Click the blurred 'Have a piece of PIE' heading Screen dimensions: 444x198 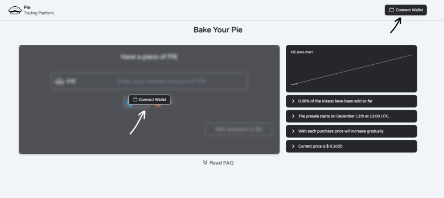point(149,57)
